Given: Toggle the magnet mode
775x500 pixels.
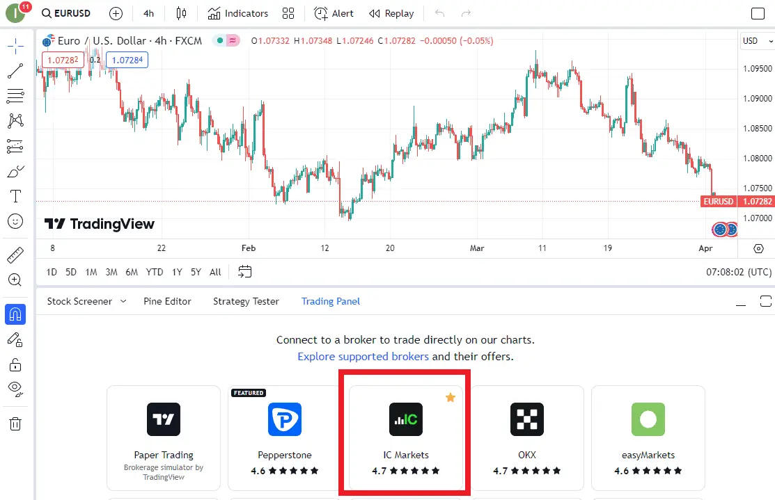Looking at the screenshot, I should pos(15,314).
